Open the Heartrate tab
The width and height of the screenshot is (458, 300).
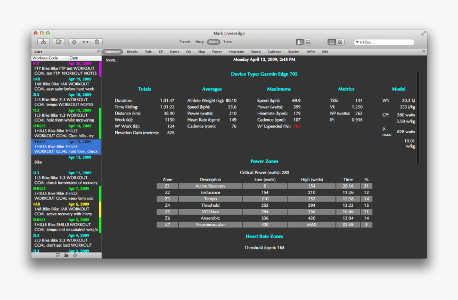[236, 52]
